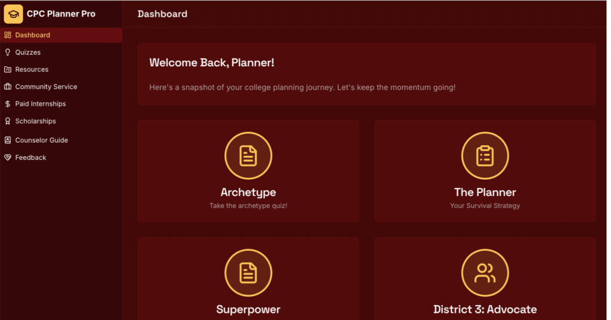The image size is (611, 320).
Task: Open the Paid Internships page label
Action: (41, 104)
